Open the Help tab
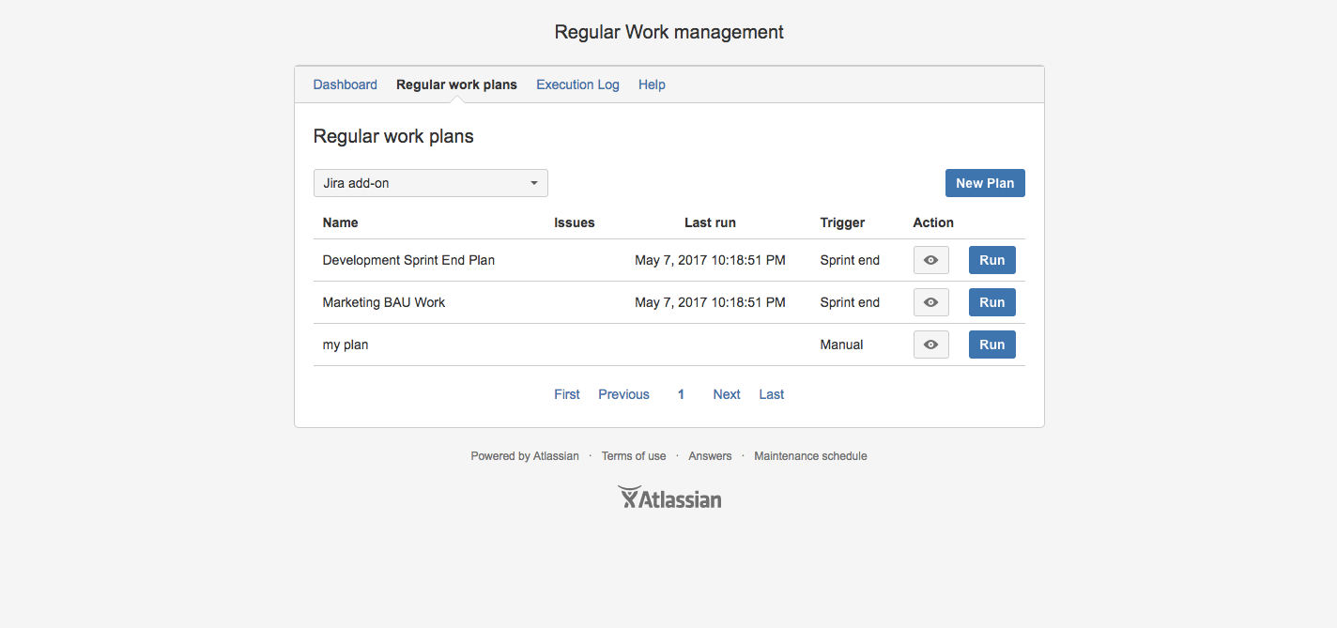The image size is (1337, 628). [652, 84]
